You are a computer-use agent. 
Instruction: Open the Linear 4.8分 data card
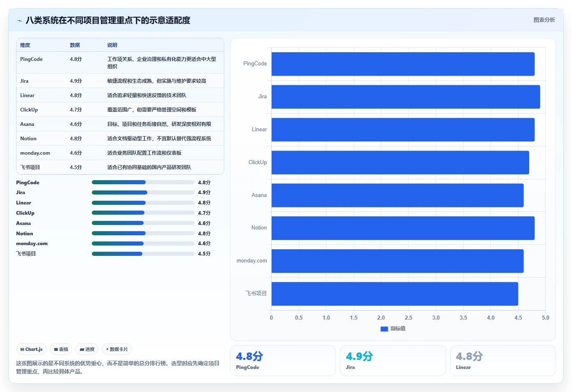pos(503,360)
